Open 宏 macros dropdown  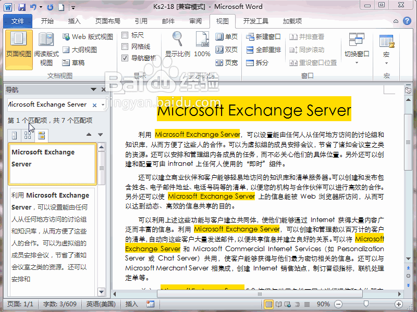coord(386,49)
